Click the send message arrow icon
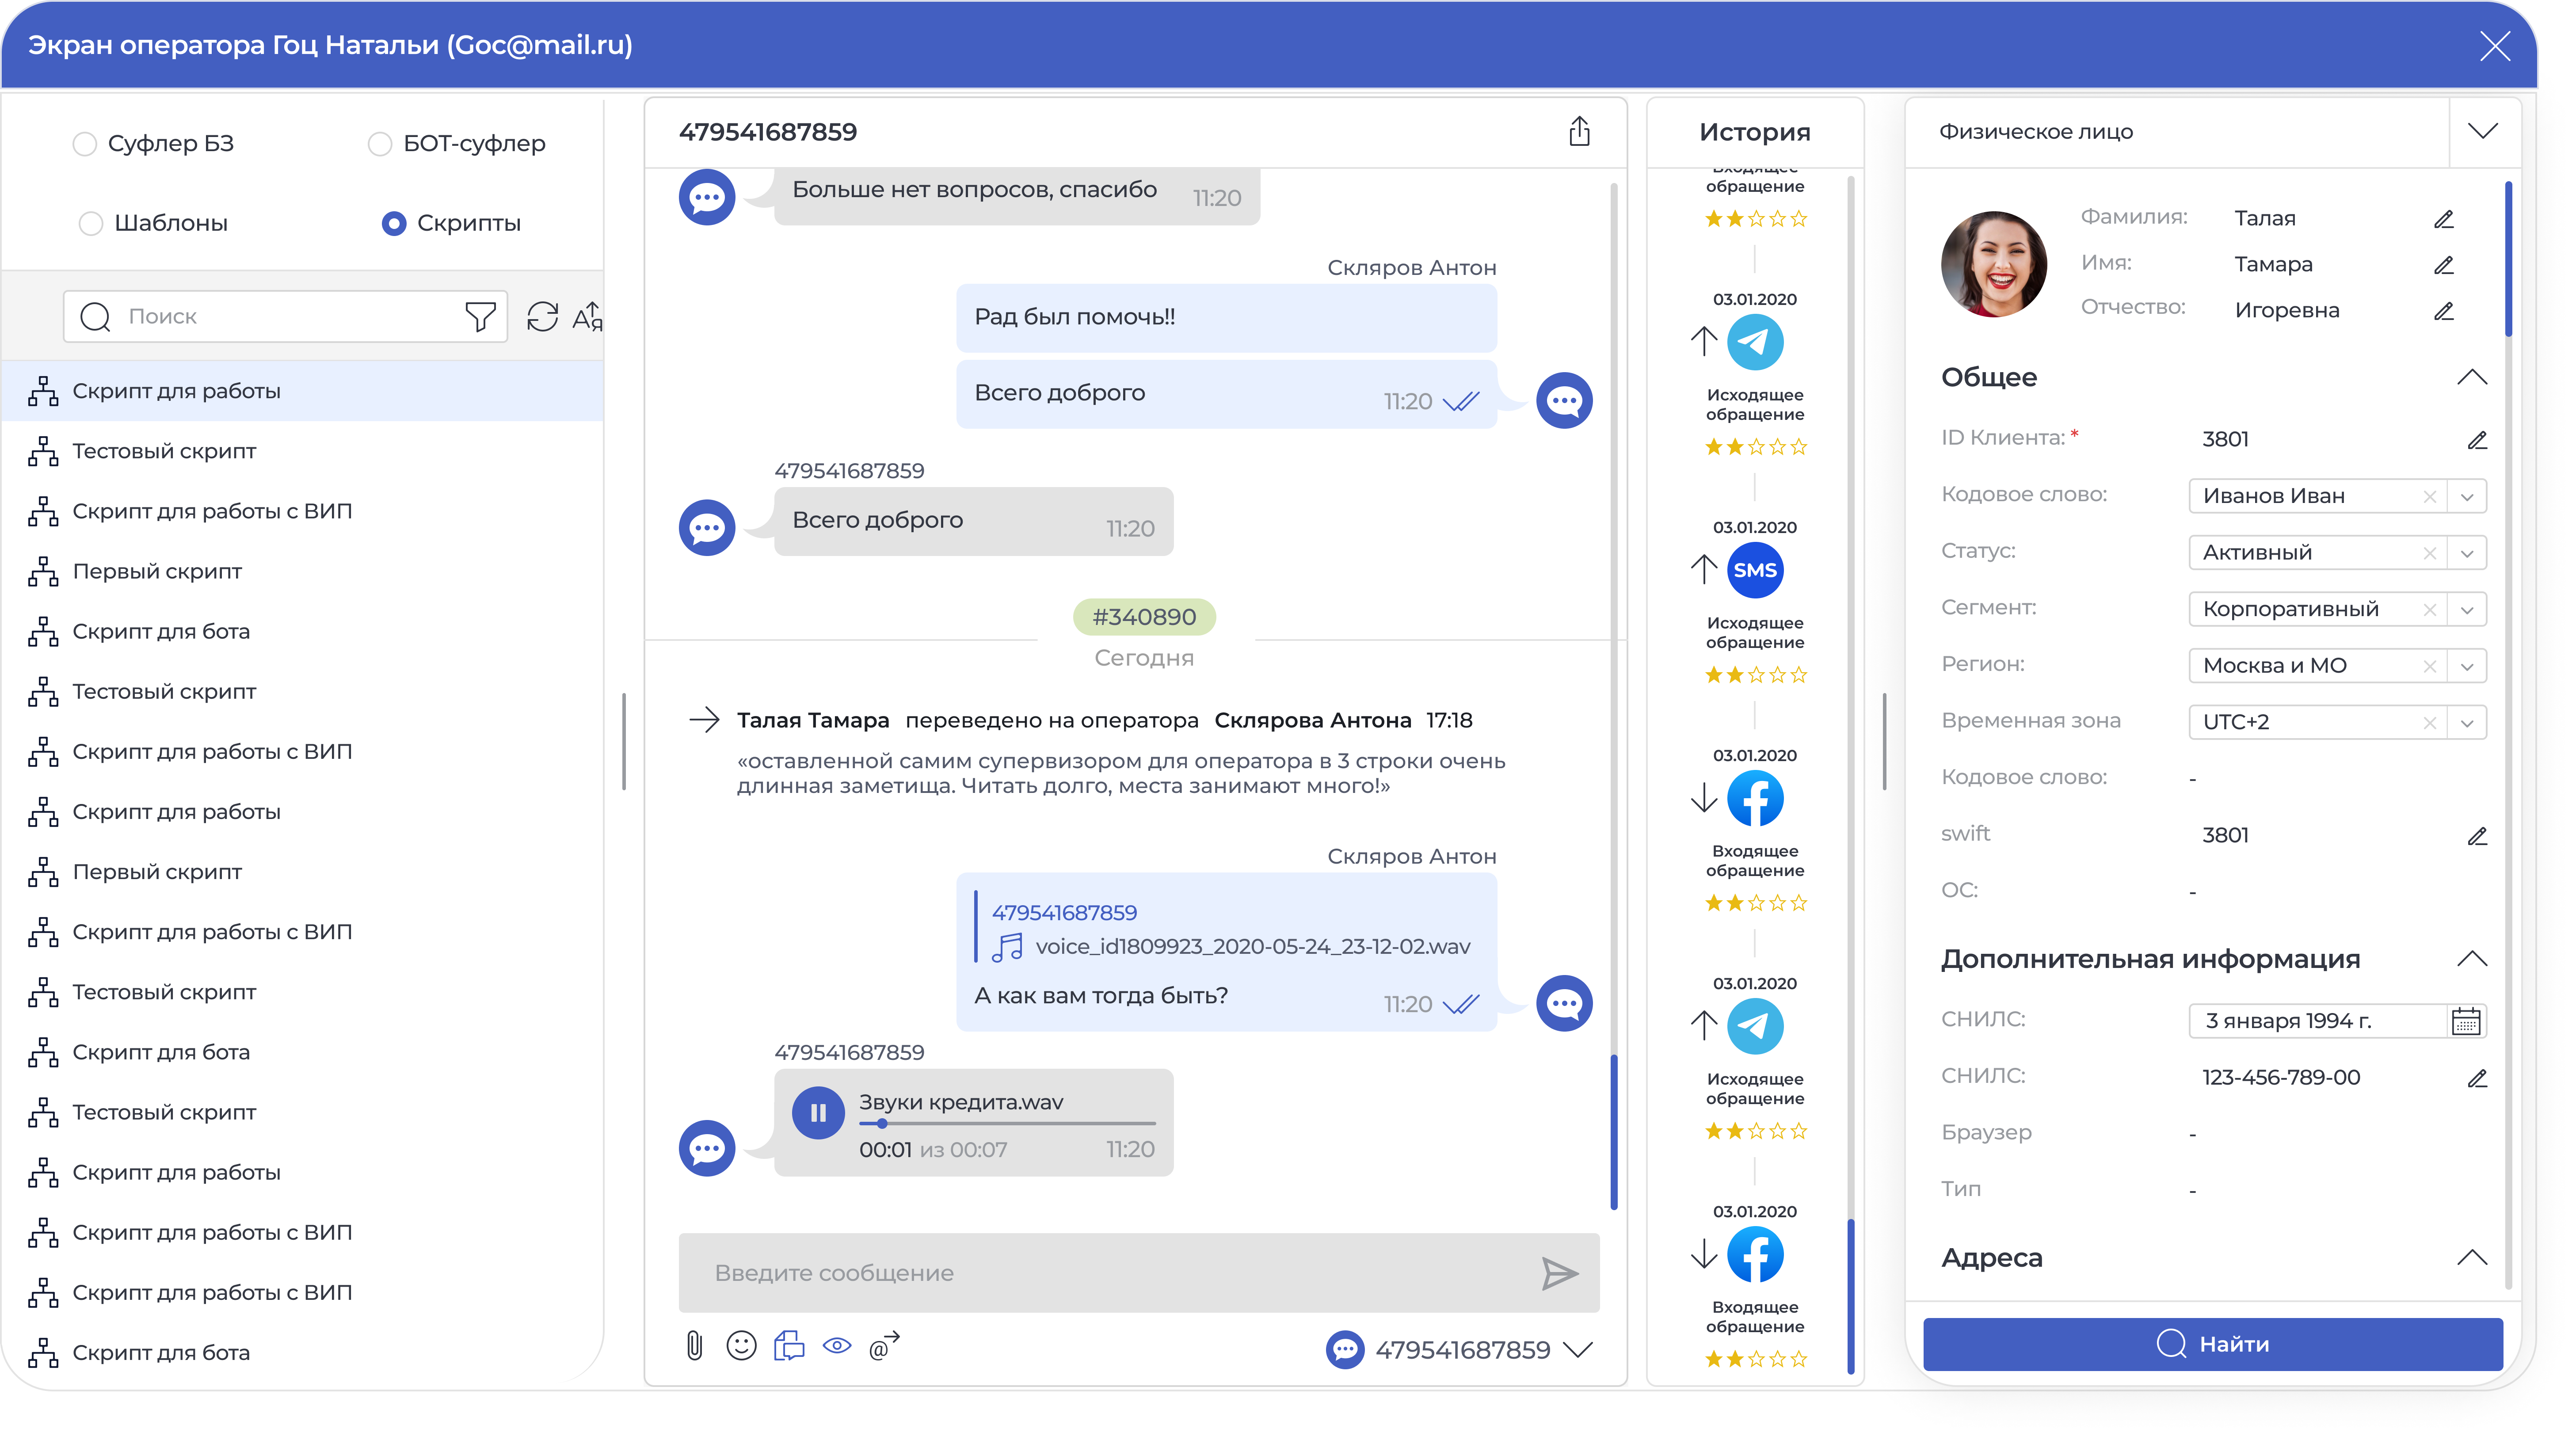2576x1440 pixels. [x=1559, y=1273]
